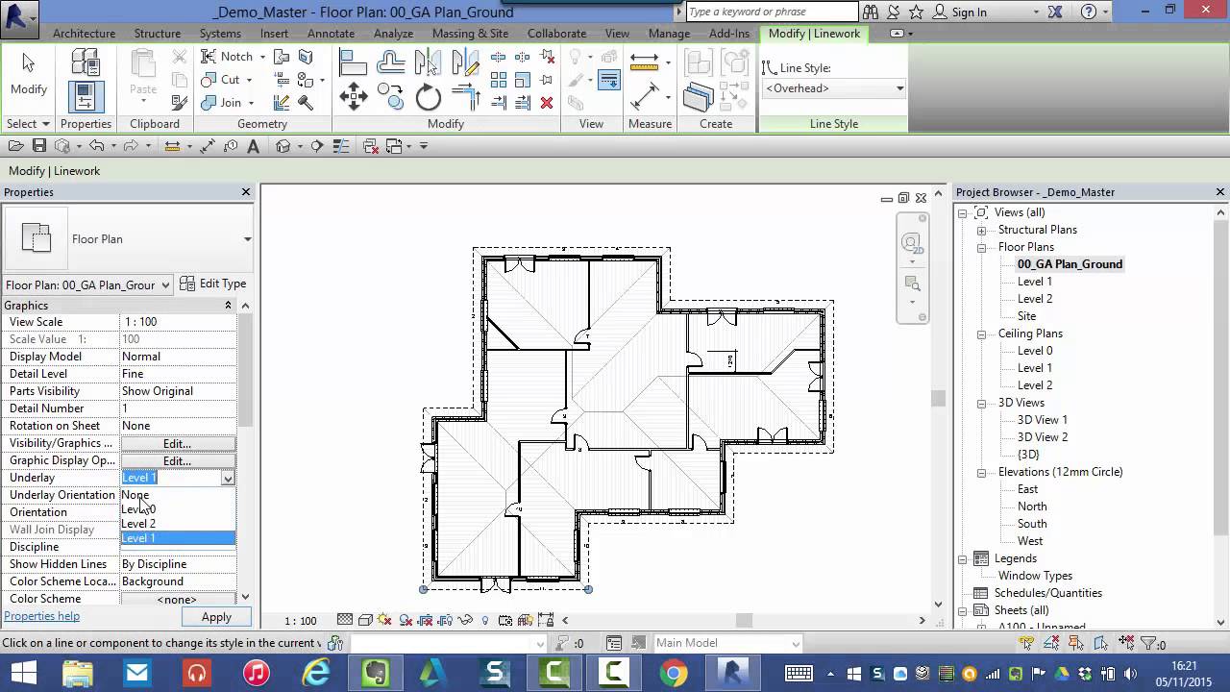Viewport: 1230px width, 692px height.
Task: Toggle Select Underlay Elements status bar icon
Action: click(1050, 644)
